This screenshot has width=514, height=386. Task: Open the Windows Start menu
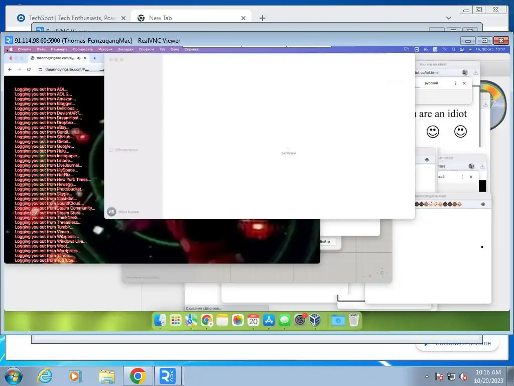14,376
